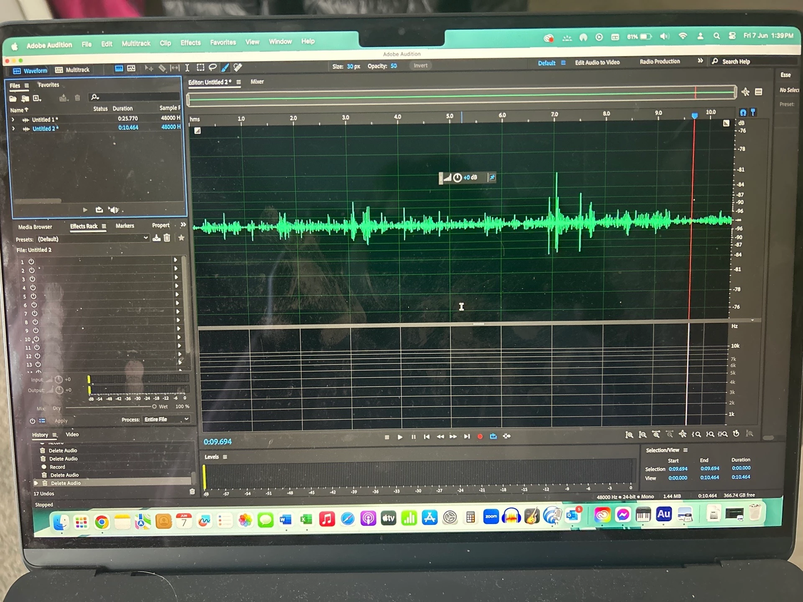Expand the Untitled 1 file entry
The height and width of the screenshot is (602, 803).
[13, 120]
